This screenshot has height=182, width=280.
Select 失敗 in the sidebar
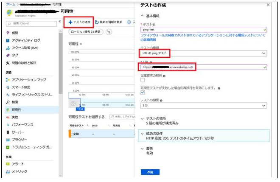pyautogui.click(x=15, y=117)
